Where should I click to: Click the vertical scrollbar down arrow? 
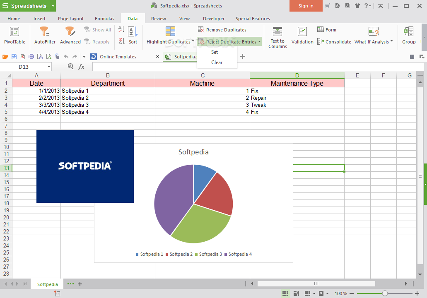click(x=420, y=274)
